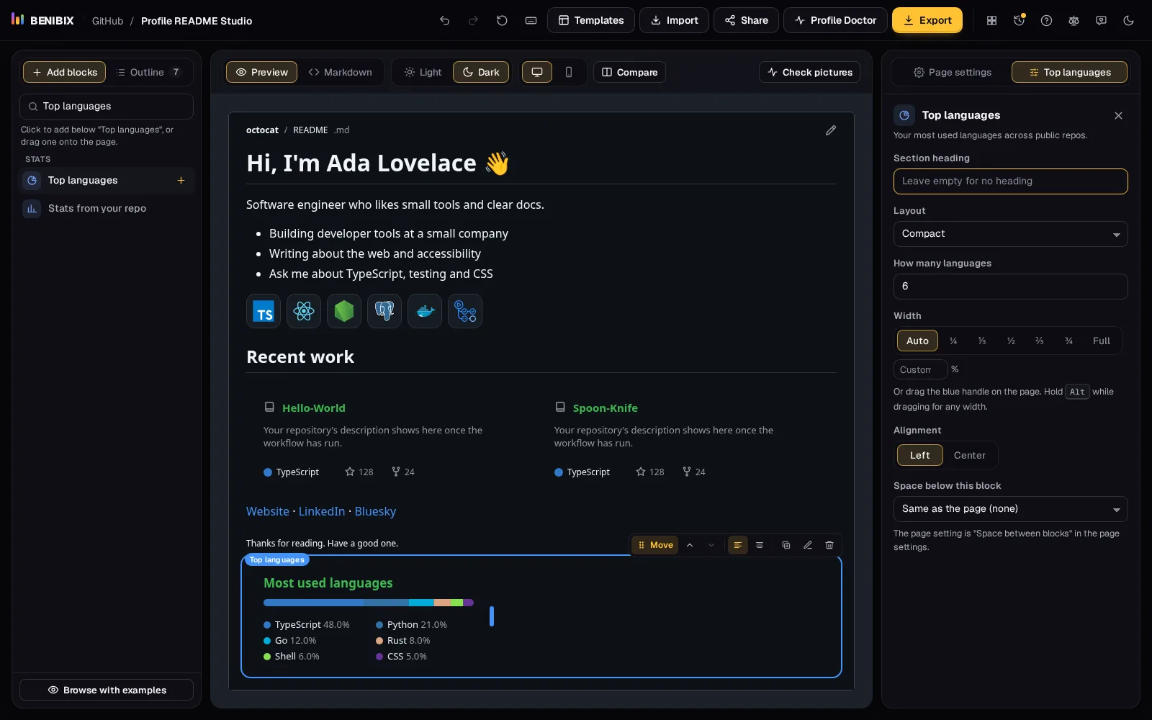The height and width of the screenshot is (720, 1152).
Task: Click the blue width resize handle
Action: click(492, 616)
